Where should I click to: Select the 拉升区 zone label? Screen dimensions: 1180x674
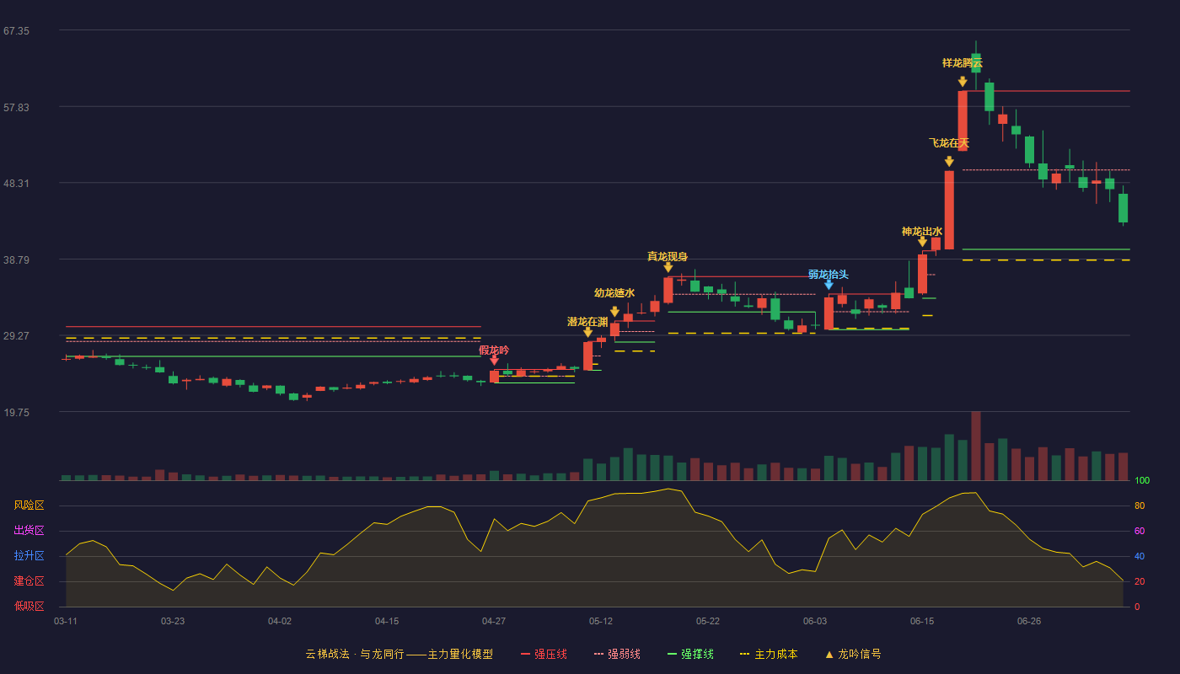pos(29,556)
